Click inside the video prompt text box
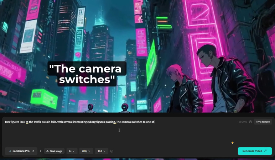This screenshot has width=275, height=160. tap(119, 132)
